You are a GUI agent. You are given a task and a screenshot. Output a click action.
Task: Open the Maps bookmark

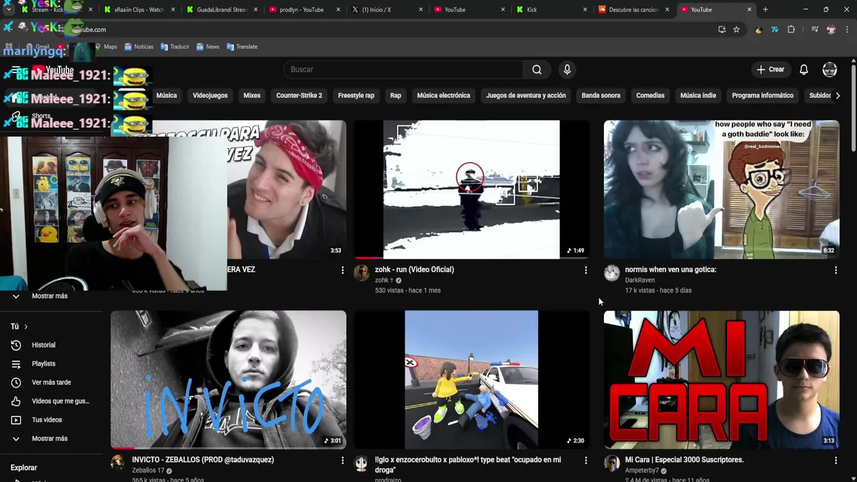pos(106,47)
